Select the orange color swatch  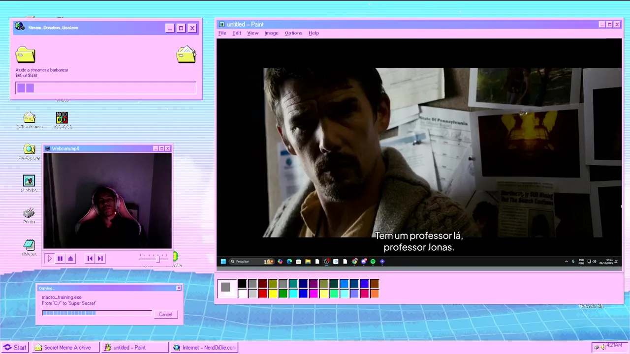coord(375,294)
